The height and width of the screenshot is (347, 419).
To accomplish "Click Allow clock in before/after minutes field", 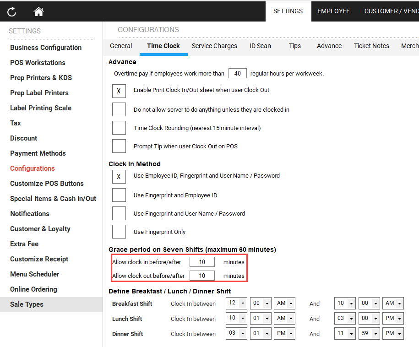I will [x=202, y=262].
